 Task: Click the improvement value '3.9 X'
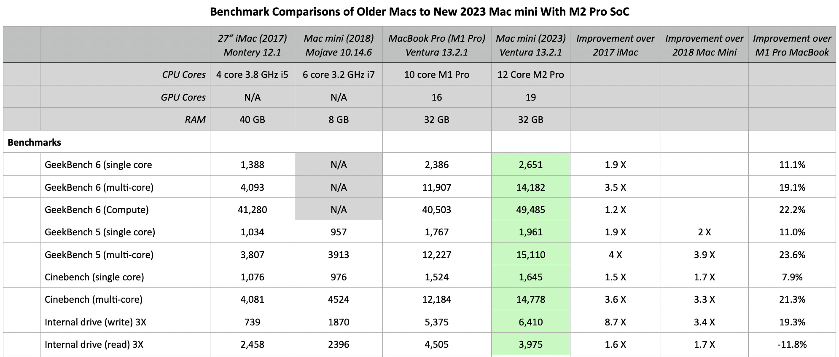pyautogui.click(x=705, y=255)
